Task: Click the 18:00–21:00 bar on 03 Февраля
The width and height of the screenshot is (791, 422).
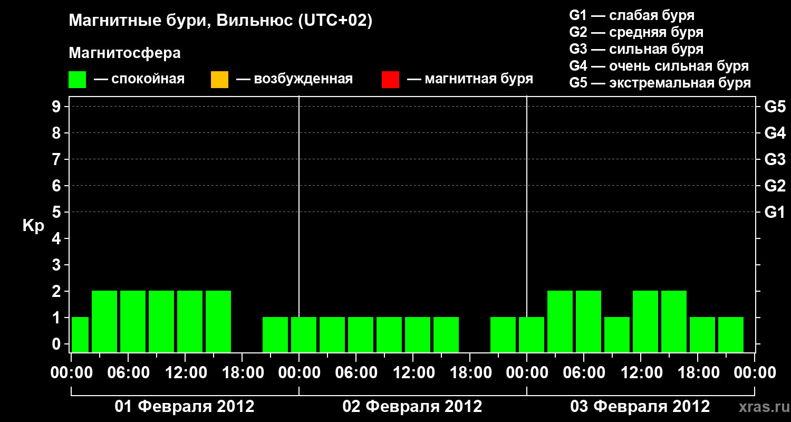Action: coord(702,334)
